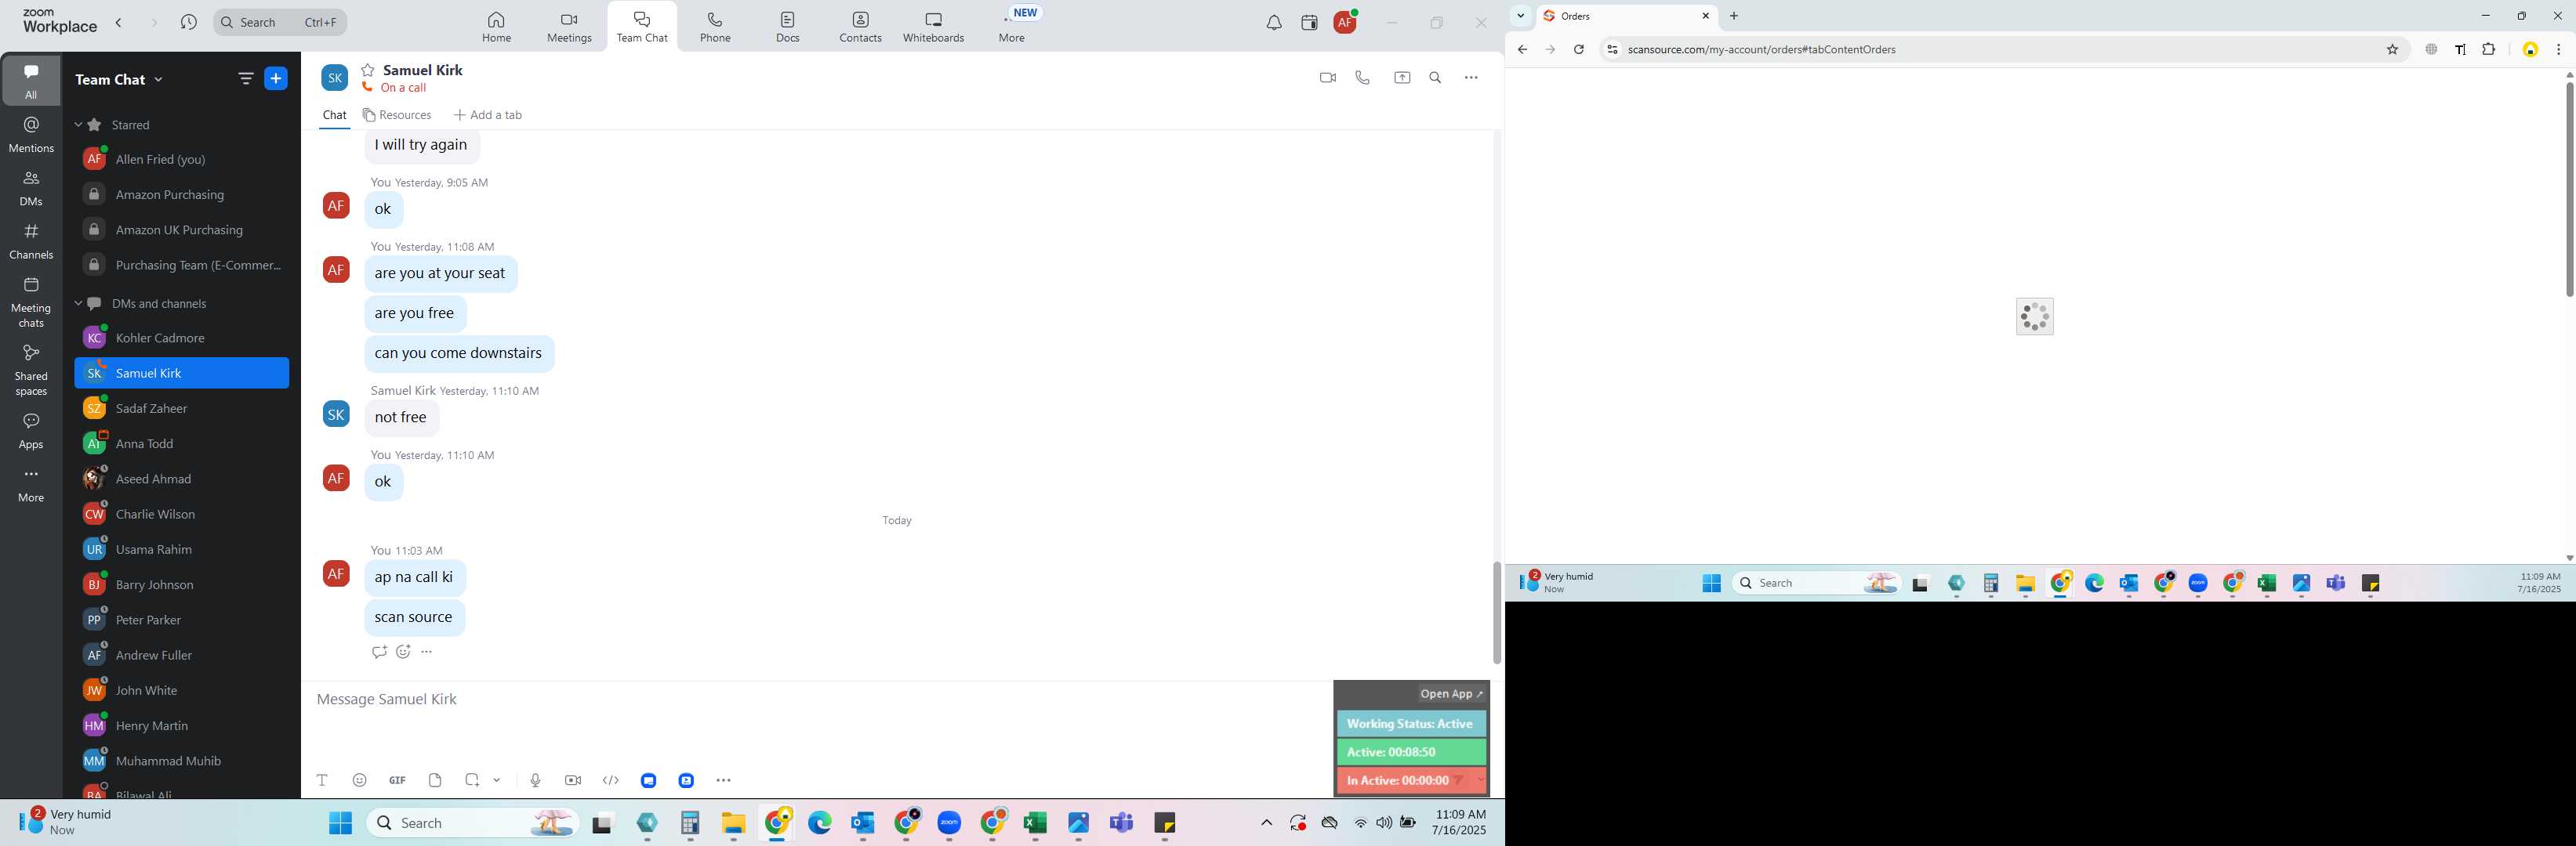Switch to the Resources tab
Image resolution: width=2576 pixels, height=846 pixels.
397,115
